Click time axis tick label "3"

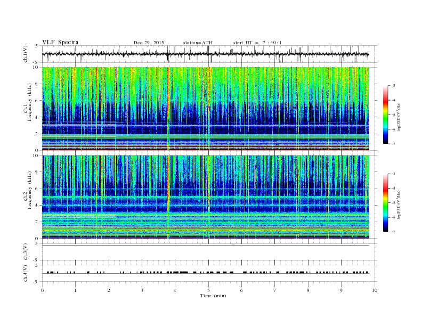pos(142,290)
